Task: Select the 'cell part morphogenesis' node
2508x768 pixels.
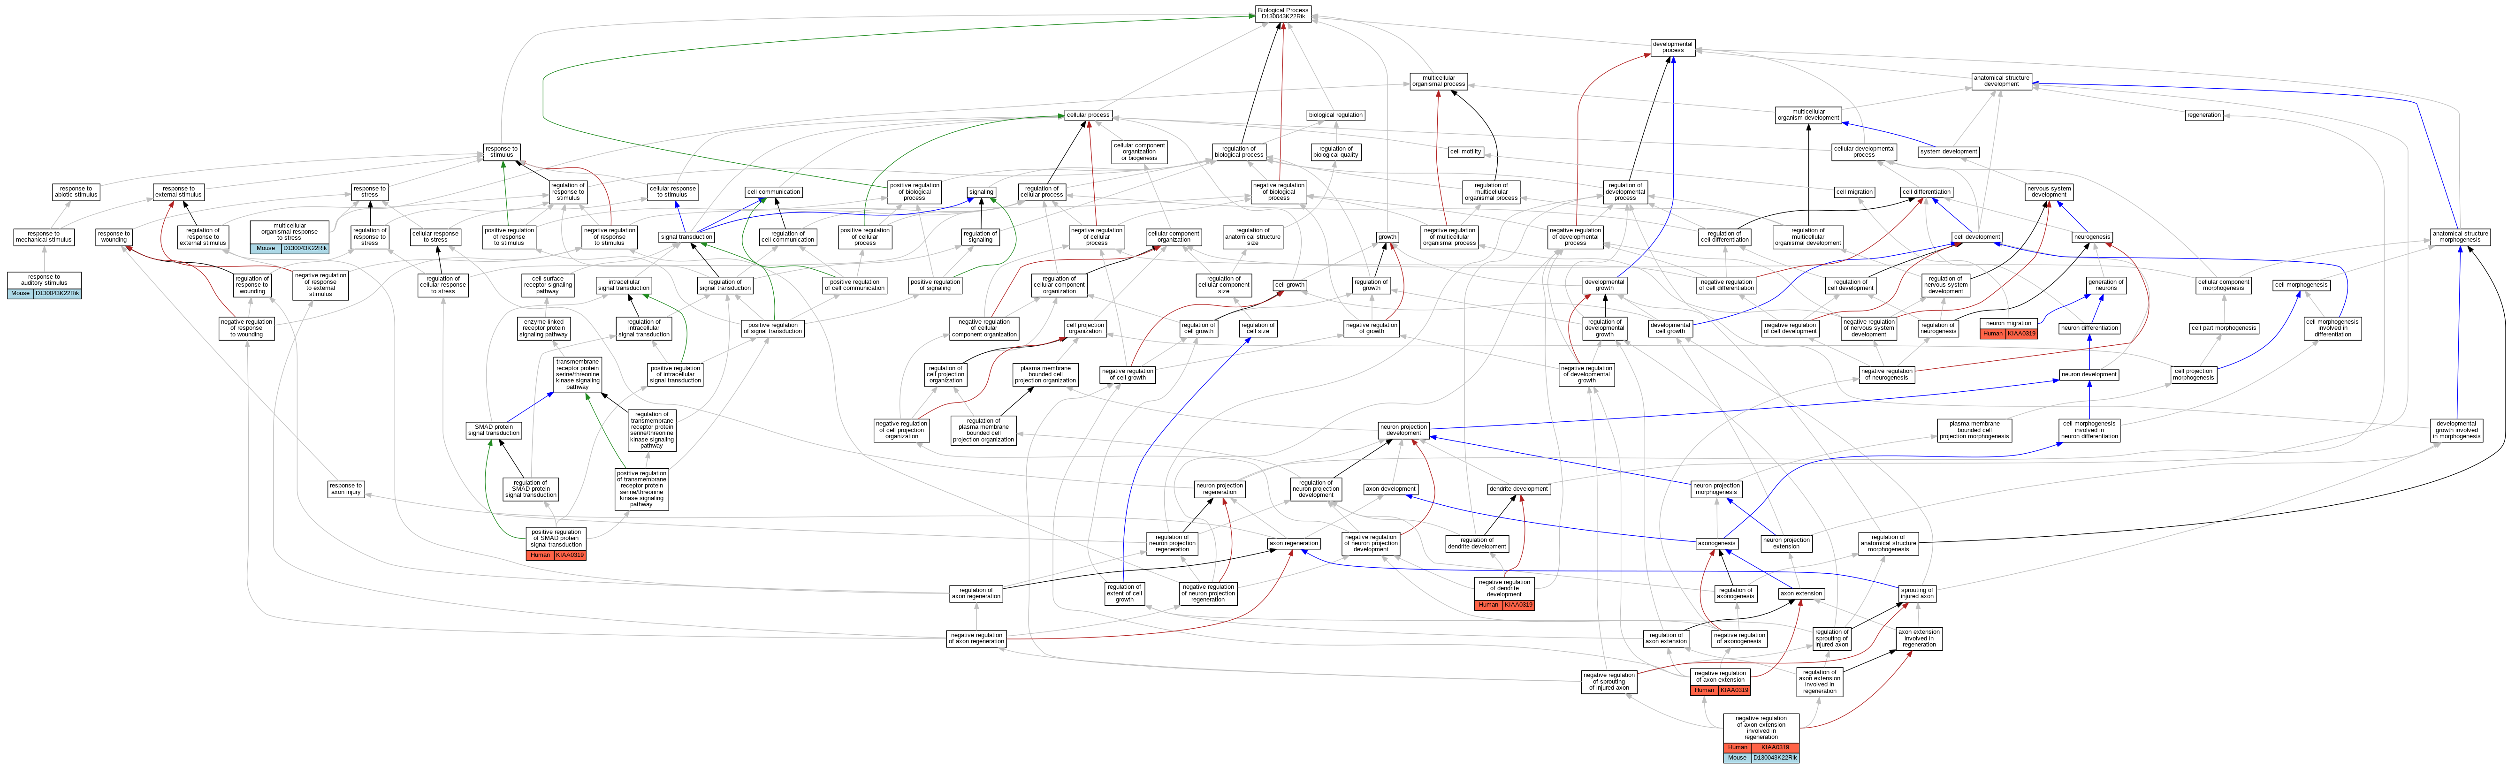Action: 2224,328
